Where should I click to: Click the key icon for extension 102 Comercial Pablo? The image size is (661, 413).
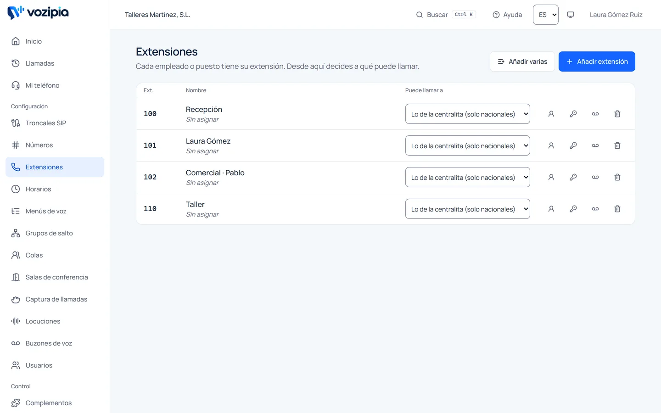coord(573,177)
